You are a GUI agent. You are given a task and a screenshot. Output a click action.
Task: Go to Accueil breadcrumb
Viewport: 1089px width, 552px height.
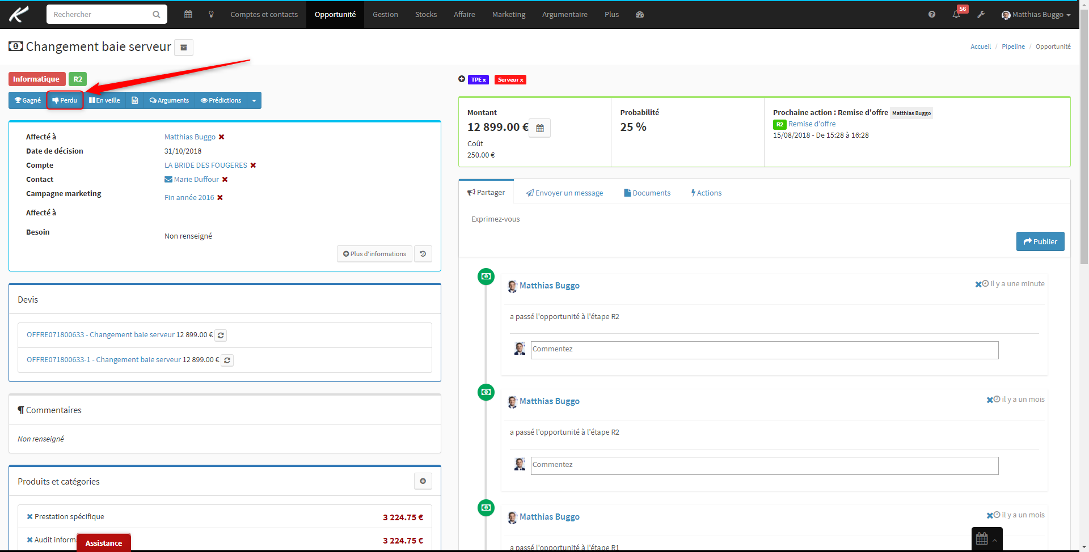point(981,46)
